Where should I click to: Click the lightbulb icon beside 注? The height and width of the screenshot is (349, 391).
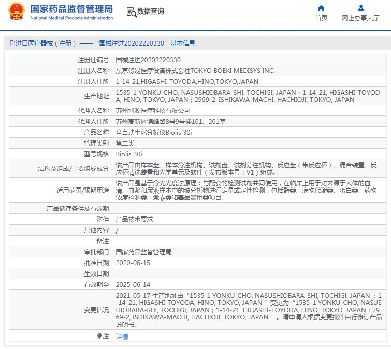coord(99,336)
